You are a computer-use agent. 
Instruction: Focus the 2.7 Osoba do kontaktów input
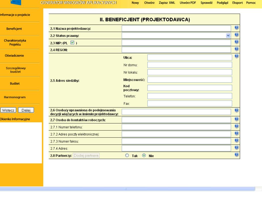176,120
